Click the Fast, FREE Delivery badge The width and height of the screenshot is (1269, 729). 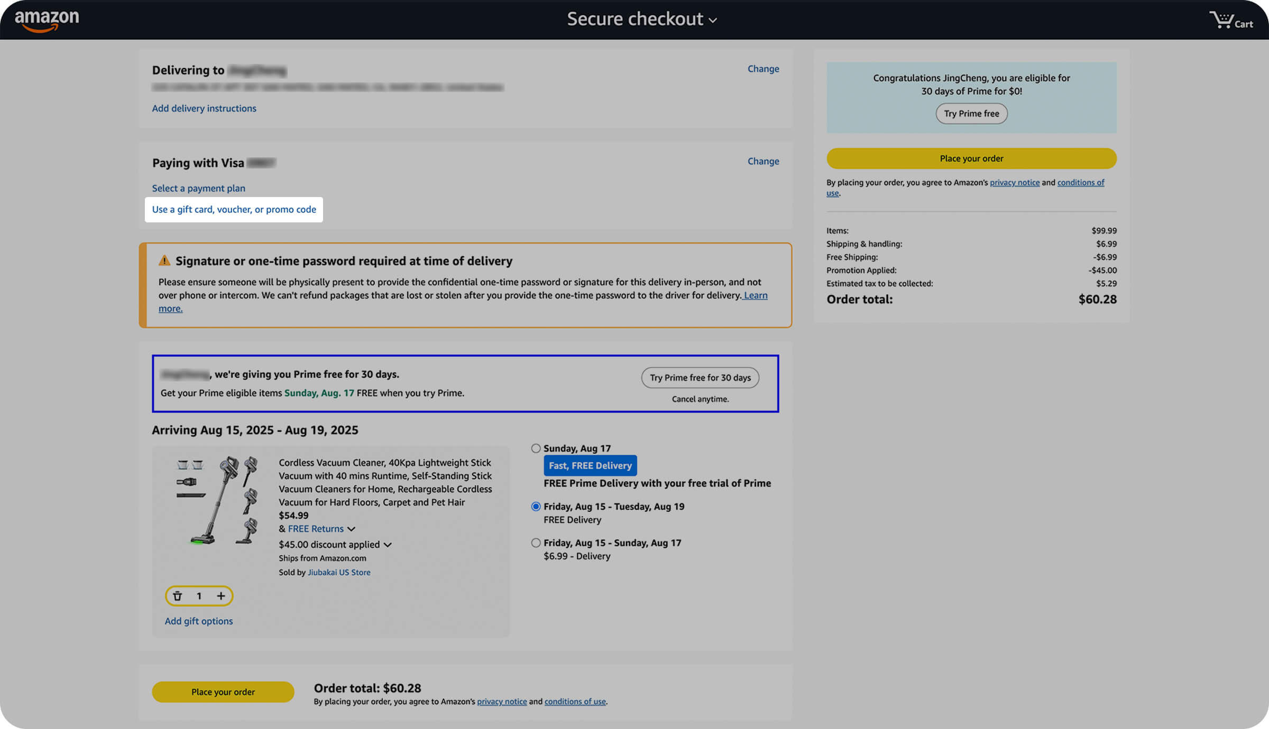[590, 465]
